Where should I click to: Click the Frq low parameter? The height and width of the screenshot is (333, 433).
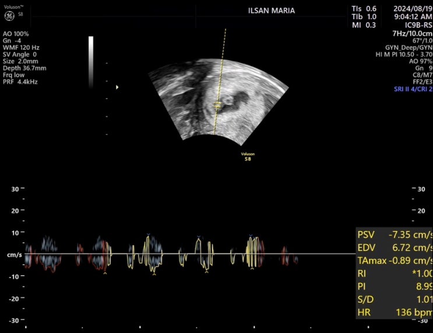[14, 75]
